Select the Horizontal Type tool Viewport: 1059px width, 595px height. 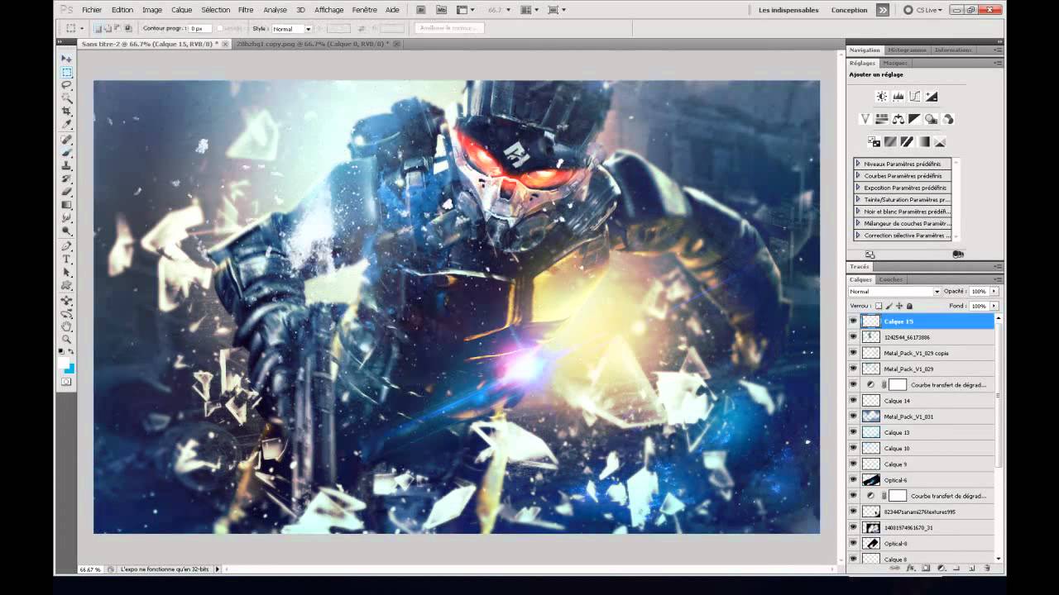click(67, 259)
